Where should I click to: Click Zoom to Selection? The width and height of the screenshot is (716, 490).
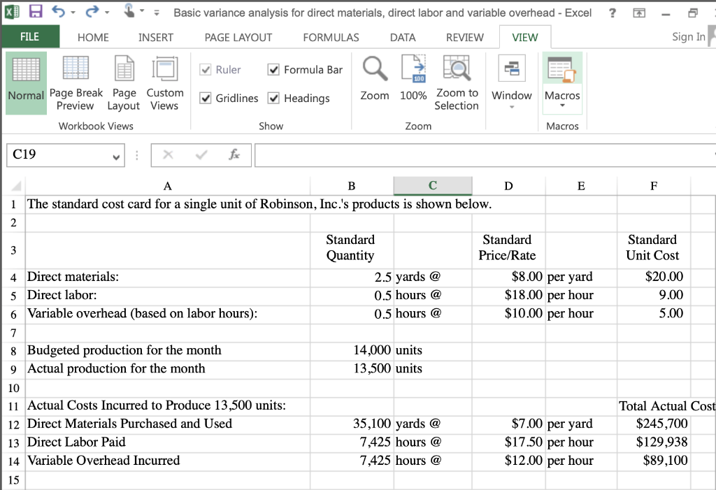click(x=457, y=82)
